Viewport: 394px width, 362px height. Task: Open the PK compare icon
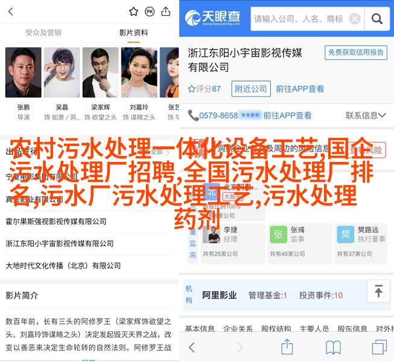point(150,11)
